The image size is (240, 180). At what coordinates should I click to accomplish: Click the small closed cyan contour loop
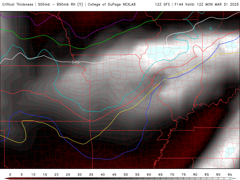click(211, 28)
